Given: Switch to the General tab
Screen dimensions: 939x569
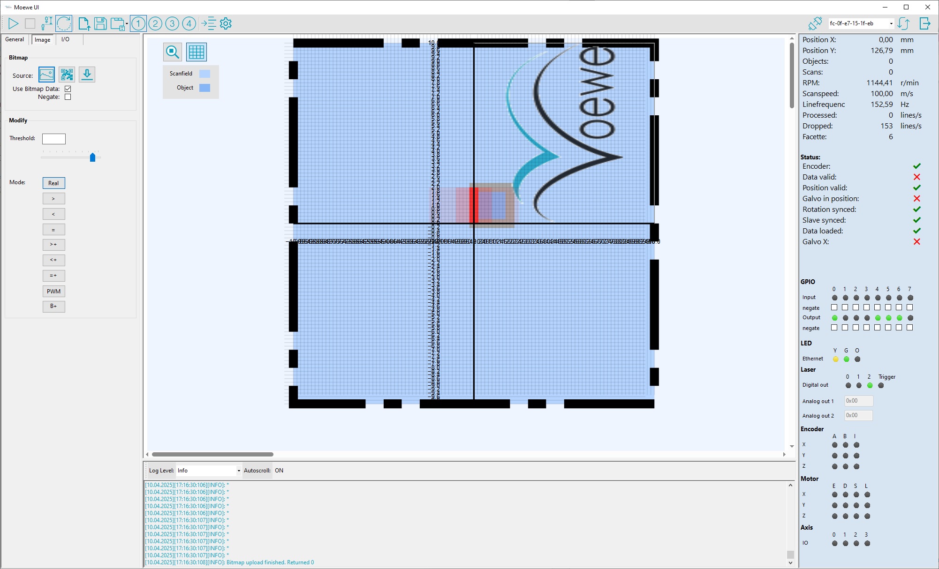Looking at the screenshot, I should (x=15, y=39).
